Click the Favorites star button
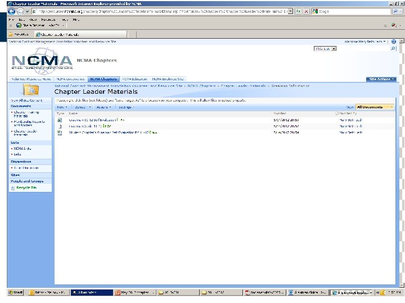Viewport: 405px width, 303px height. point(19,34)
